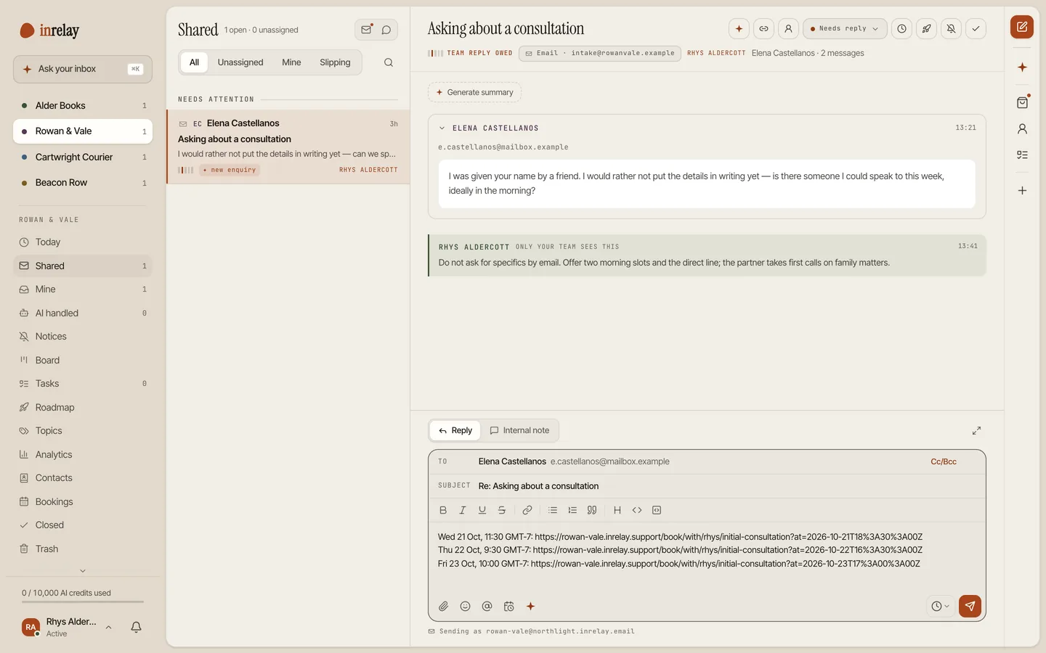Viewport: 1046px width, 653px height.
Task: Open AI assistant in the right rail
Action: 1022,67
